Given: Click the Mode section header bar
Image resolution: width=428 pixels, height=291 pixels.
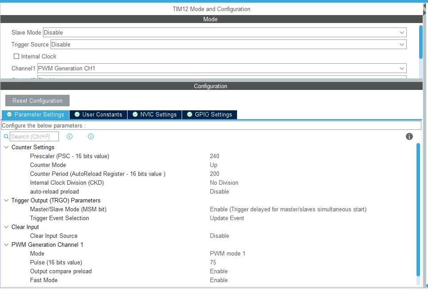Looking at the screenshot, I should 211,19.
